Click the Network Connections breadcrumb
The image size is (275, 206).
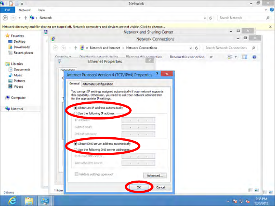(142, 48)
